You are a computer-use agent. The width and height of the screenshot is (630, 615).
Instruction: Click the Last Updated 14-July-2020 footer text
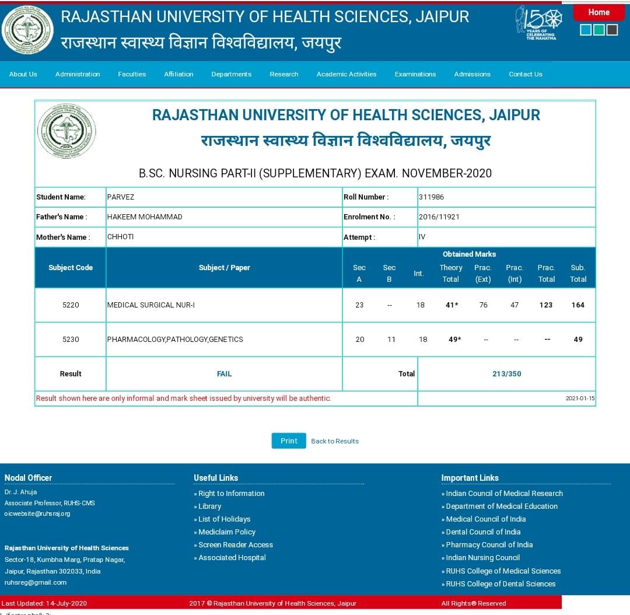[x=44, y=603]
